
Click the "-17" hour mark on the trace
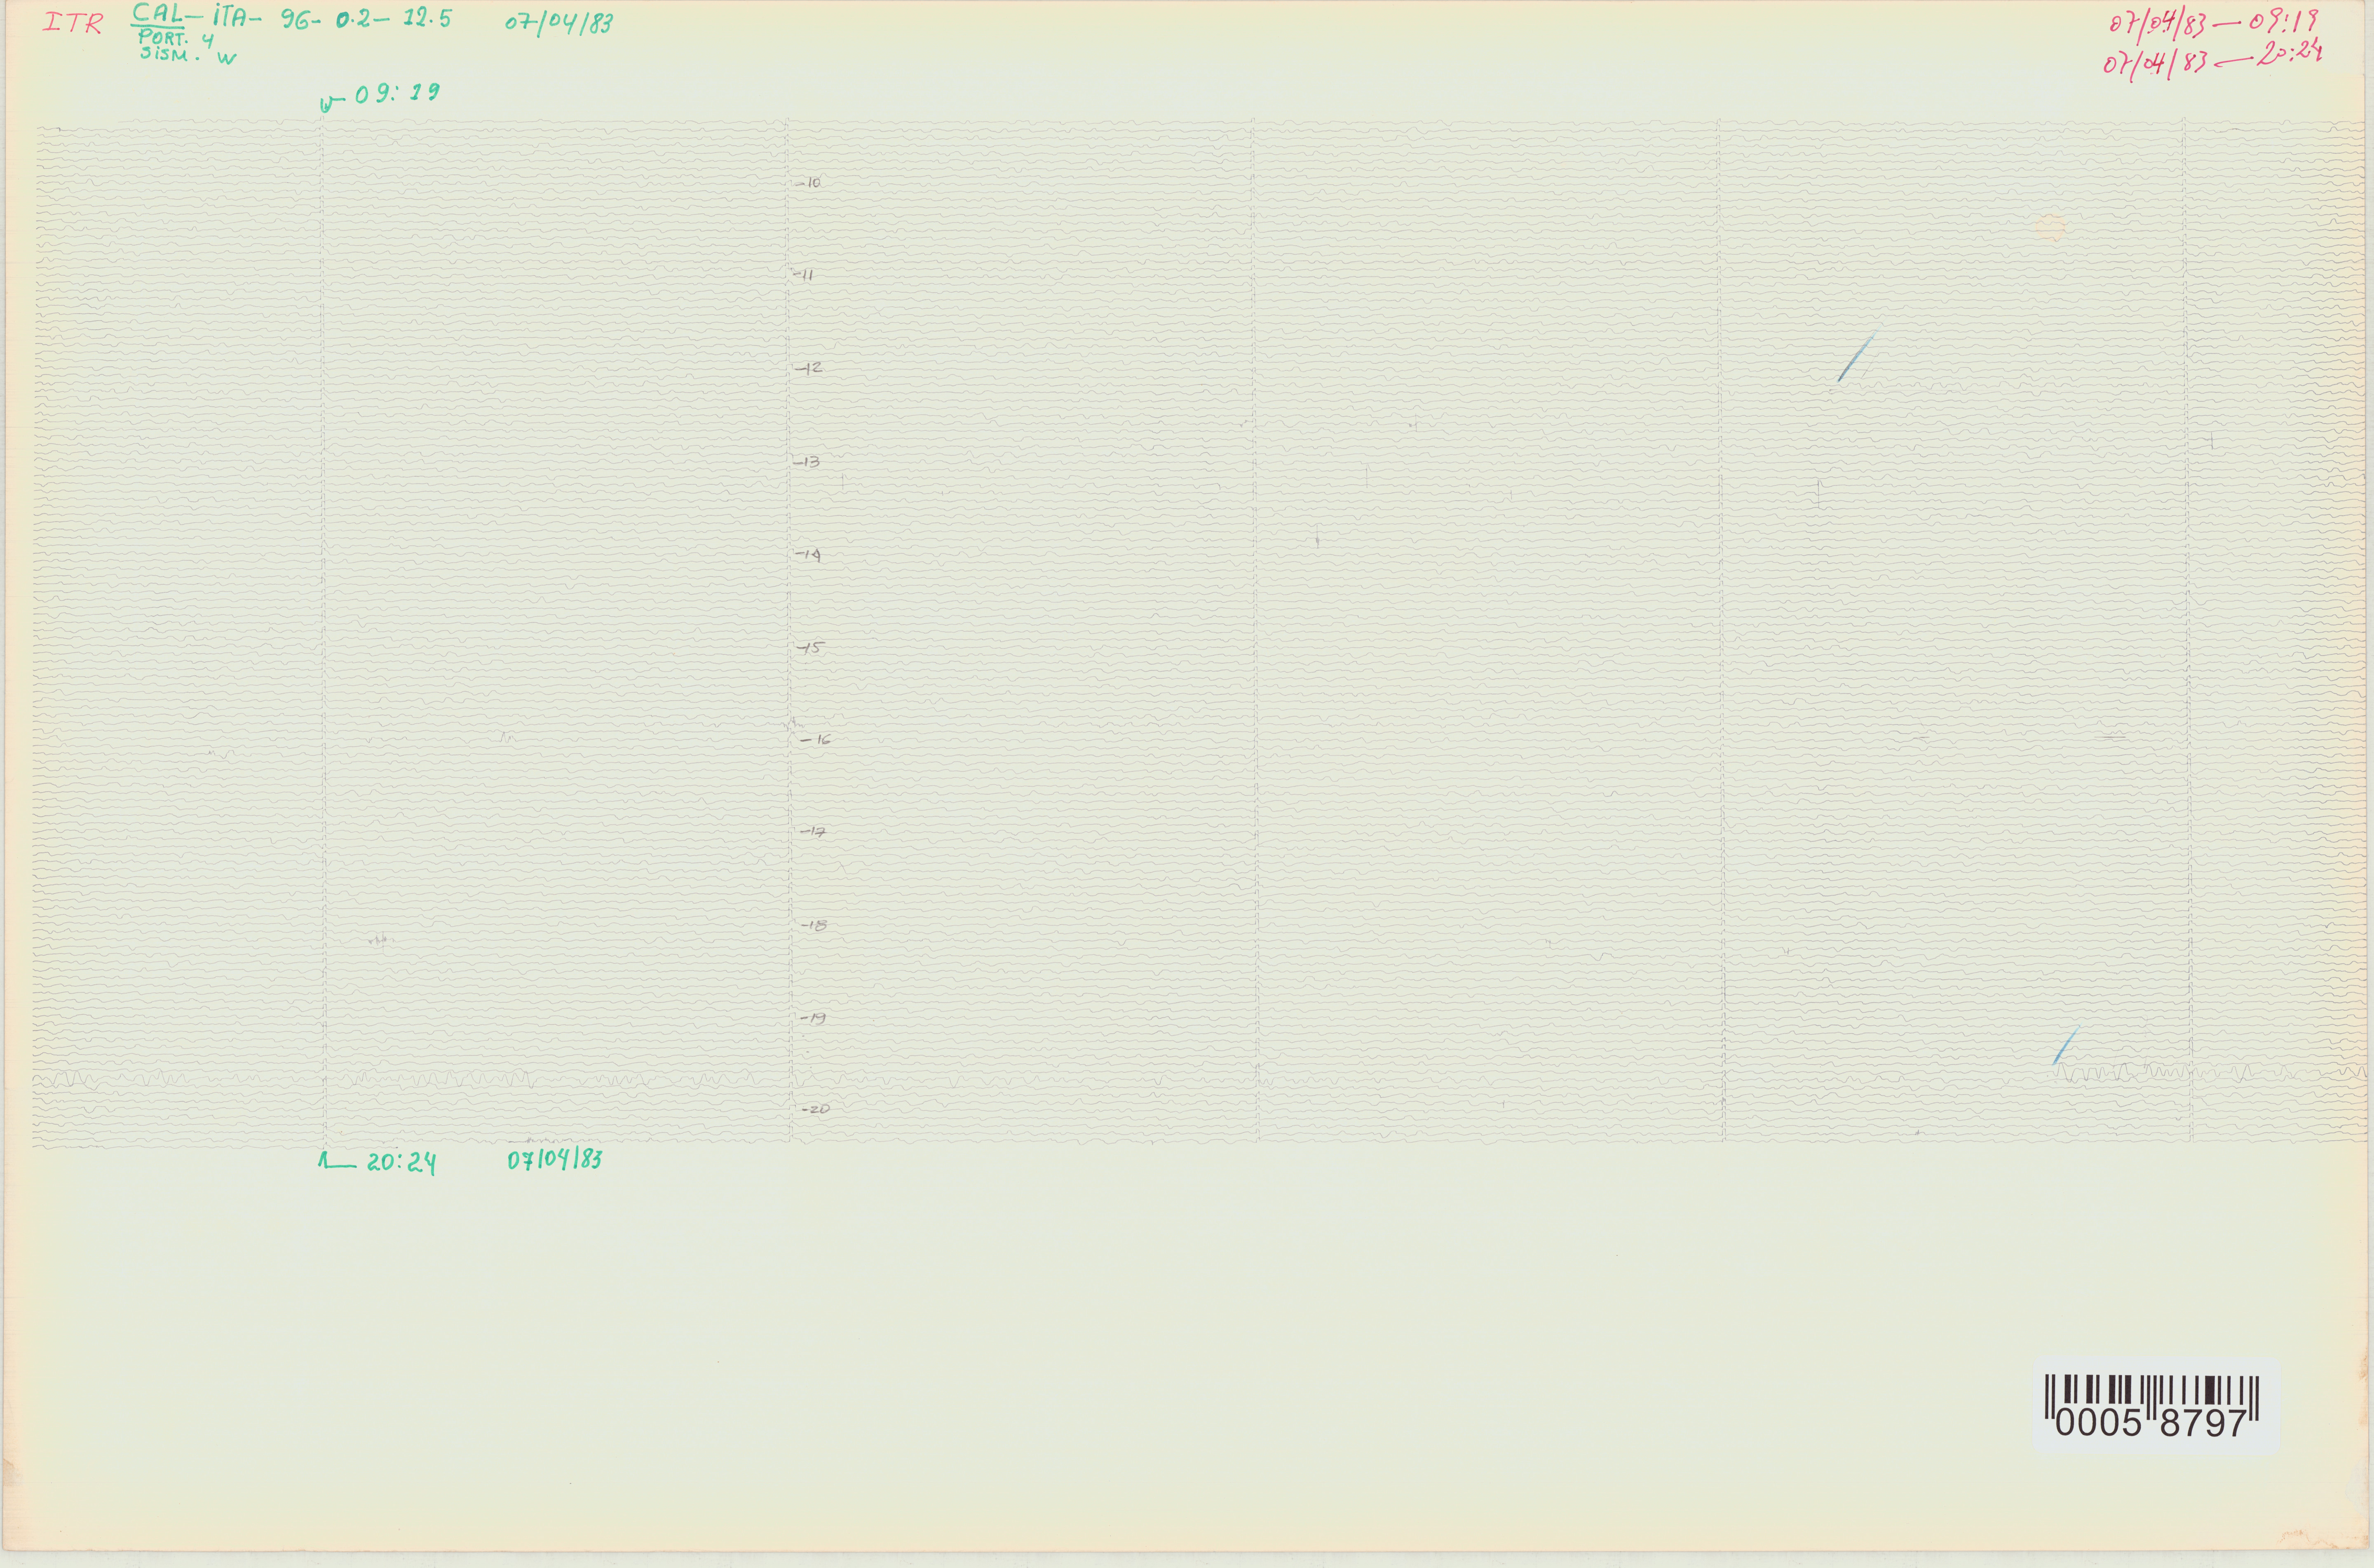[x=813, y=832]
